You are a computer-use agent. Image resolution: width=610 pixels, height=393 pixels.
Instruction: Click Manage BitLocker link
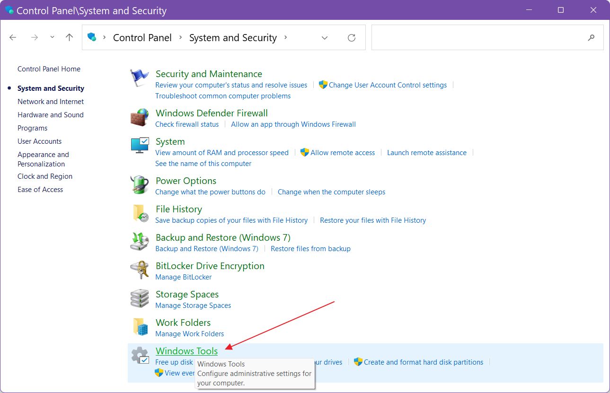click(x=184, y=277)
